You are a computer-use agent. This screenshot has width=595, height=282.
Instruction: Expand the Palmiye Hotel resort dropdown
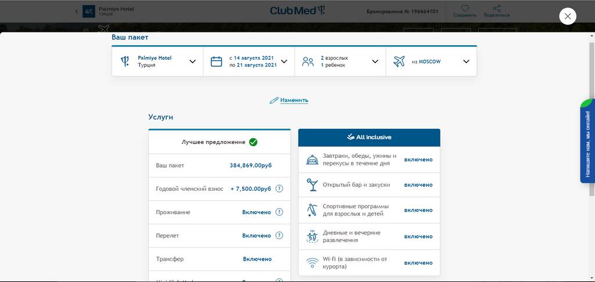192,62
